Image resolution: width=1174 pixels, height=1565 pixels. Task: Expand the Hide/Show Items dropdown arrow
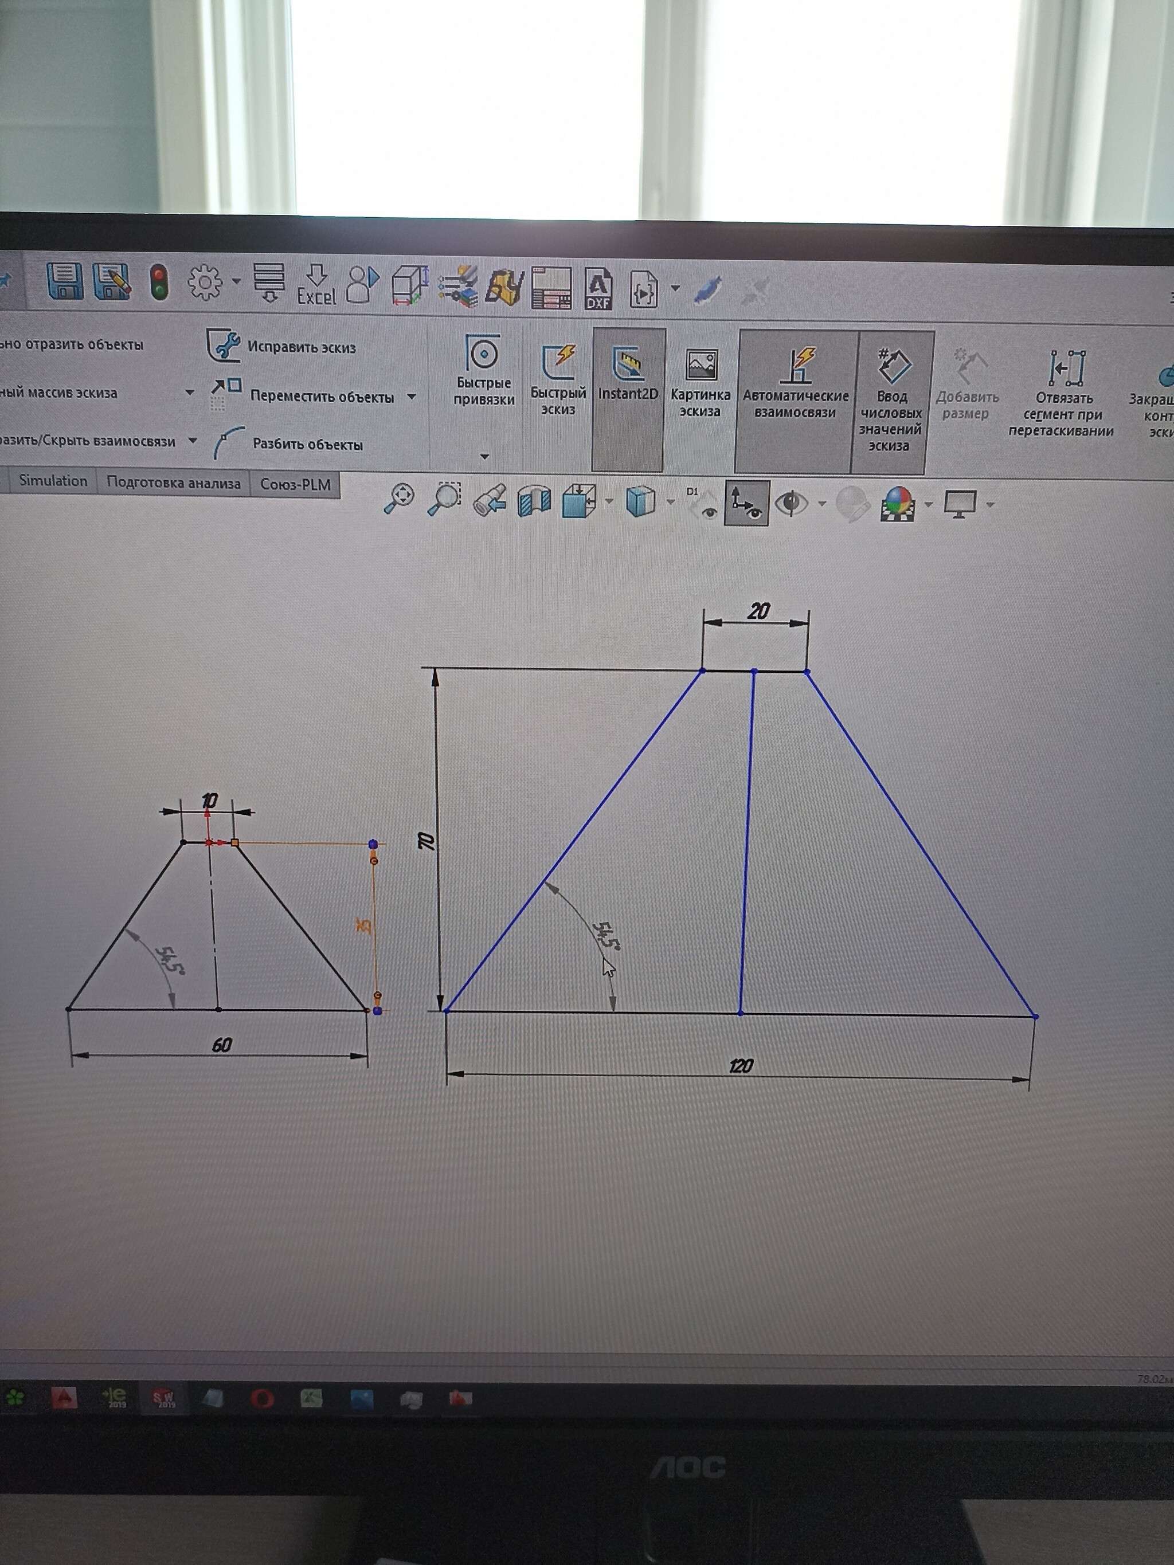pyautogui.click(x=821, y=504)
